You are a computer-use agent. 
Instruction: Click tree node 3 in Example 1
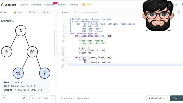pos(21,31)
